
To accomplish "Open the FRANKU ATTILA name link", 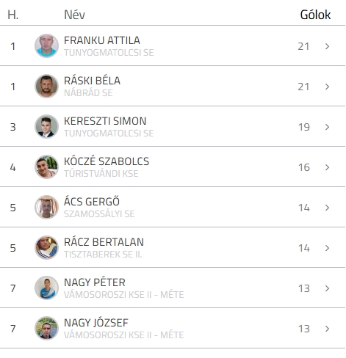I will coord(102,40).
